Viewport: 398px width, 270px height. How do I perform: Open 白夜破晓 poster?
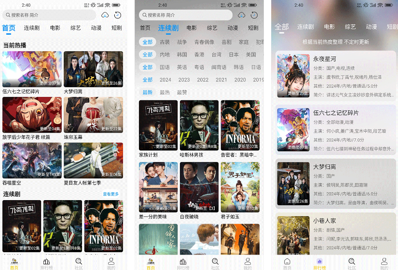pos(199,187)
